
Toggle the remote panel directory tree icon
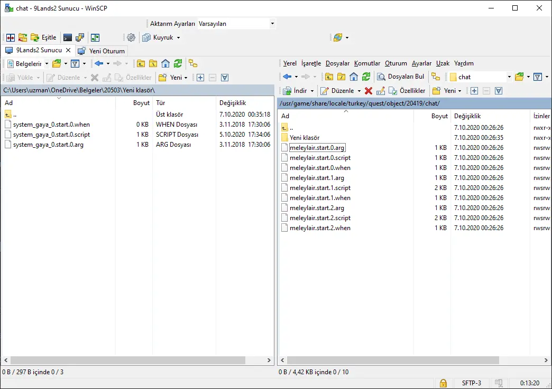click(x=435, y=77)
